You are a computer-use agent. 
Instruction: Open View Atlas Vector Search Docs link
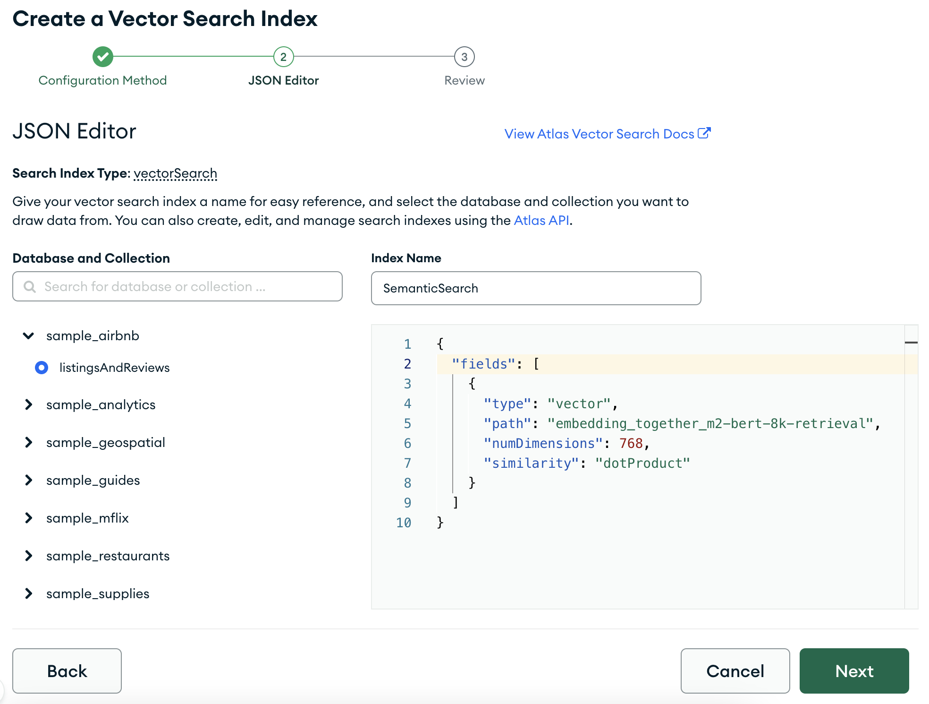pyautogui.click(x=599, y=134)
